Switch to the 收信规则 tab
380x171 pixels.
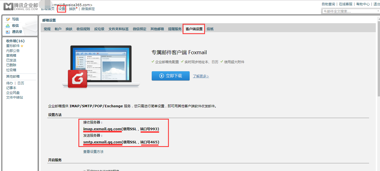[83, 29]
